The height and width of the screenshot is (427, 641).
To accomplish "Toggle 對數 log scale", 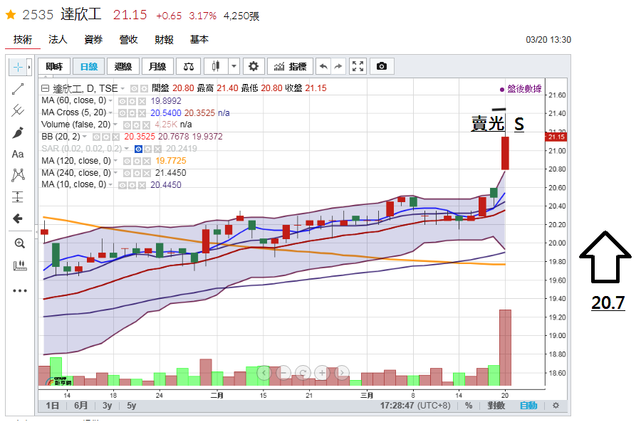I will point(496,406).
